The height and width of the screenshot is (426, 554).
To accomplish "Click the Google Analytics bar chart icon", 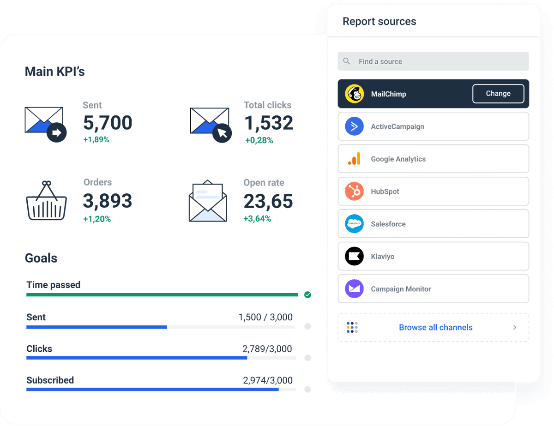I will [x=354, y=158].
